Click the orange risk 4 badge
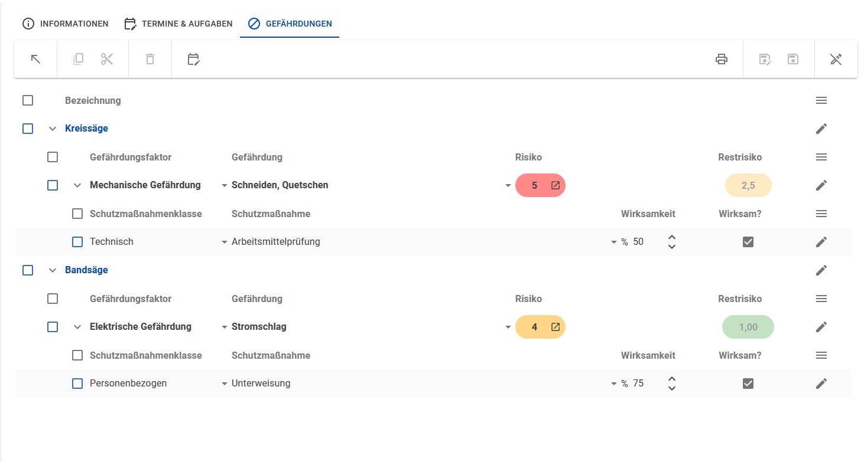 [540, 327]
